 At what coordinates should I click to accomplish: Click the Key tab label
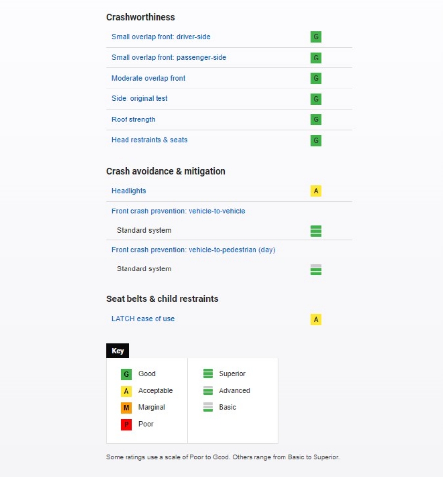118,351
